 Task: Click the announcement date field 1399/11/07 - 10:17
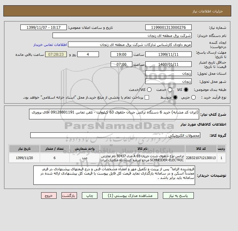[x=44, y=27]
